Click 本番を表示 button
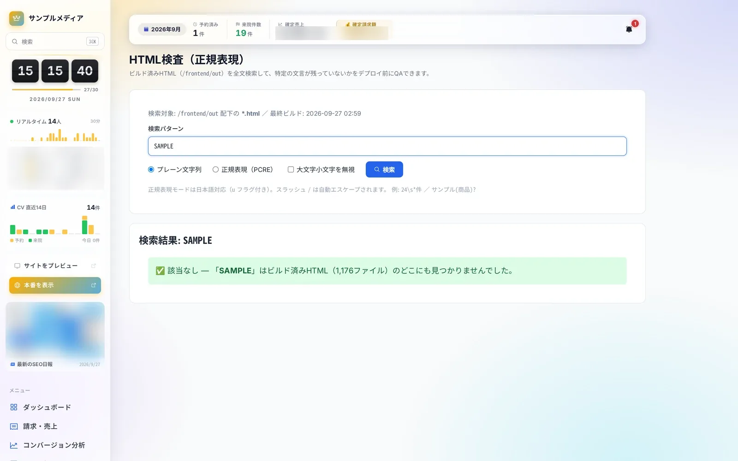The height and width of the screenshot is (461, 738). coord(55,285)
